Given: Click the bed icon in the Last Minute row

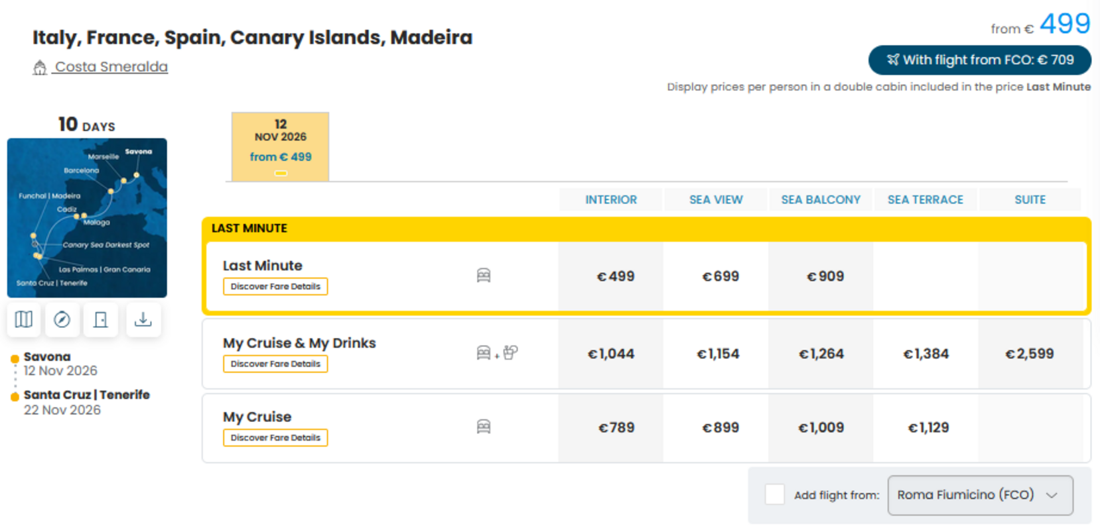Looking at the screenshot, I should pos(484,276).
